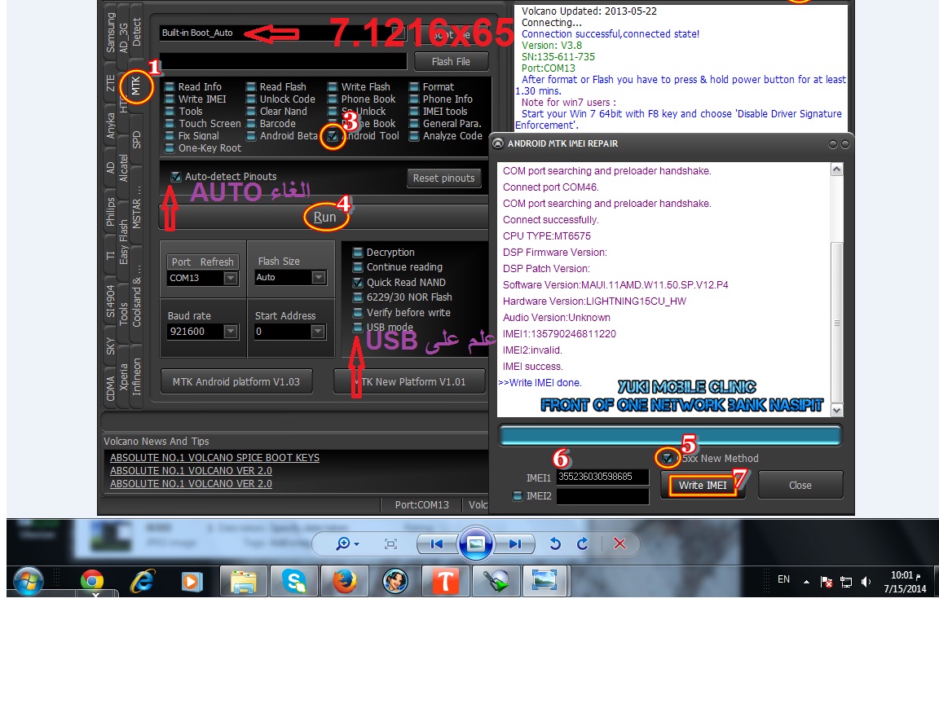Click the Write IMEI button in repair dialog
939x704 pixels.
pyautogui.click(x=703, y=485)
